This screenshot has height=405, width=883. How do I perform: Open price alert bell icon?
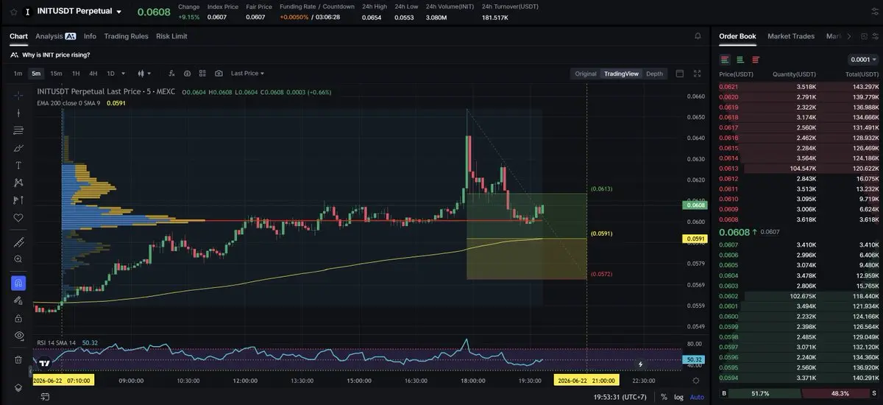coord(698,36)
